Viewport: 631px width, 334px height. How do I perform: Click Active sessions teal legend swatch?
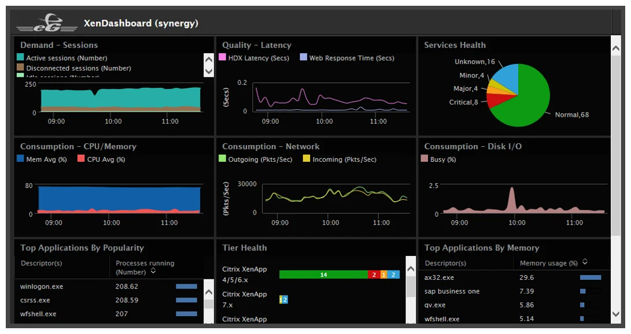[20, 57]
